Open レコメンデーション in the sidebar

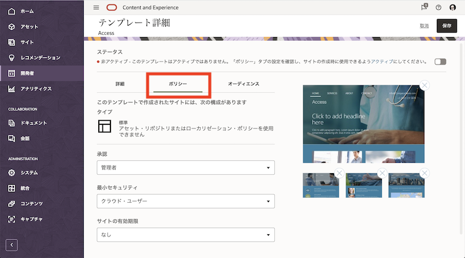click(40, 58)
